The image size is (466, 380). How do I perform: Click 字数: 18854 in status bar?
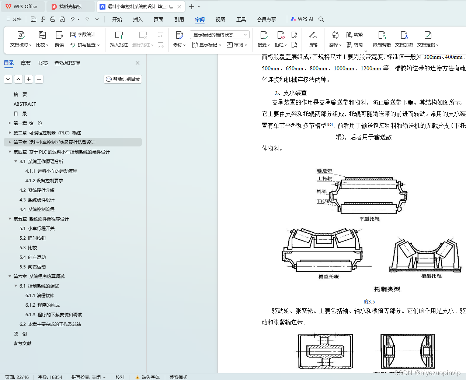[x=50, y=377]
